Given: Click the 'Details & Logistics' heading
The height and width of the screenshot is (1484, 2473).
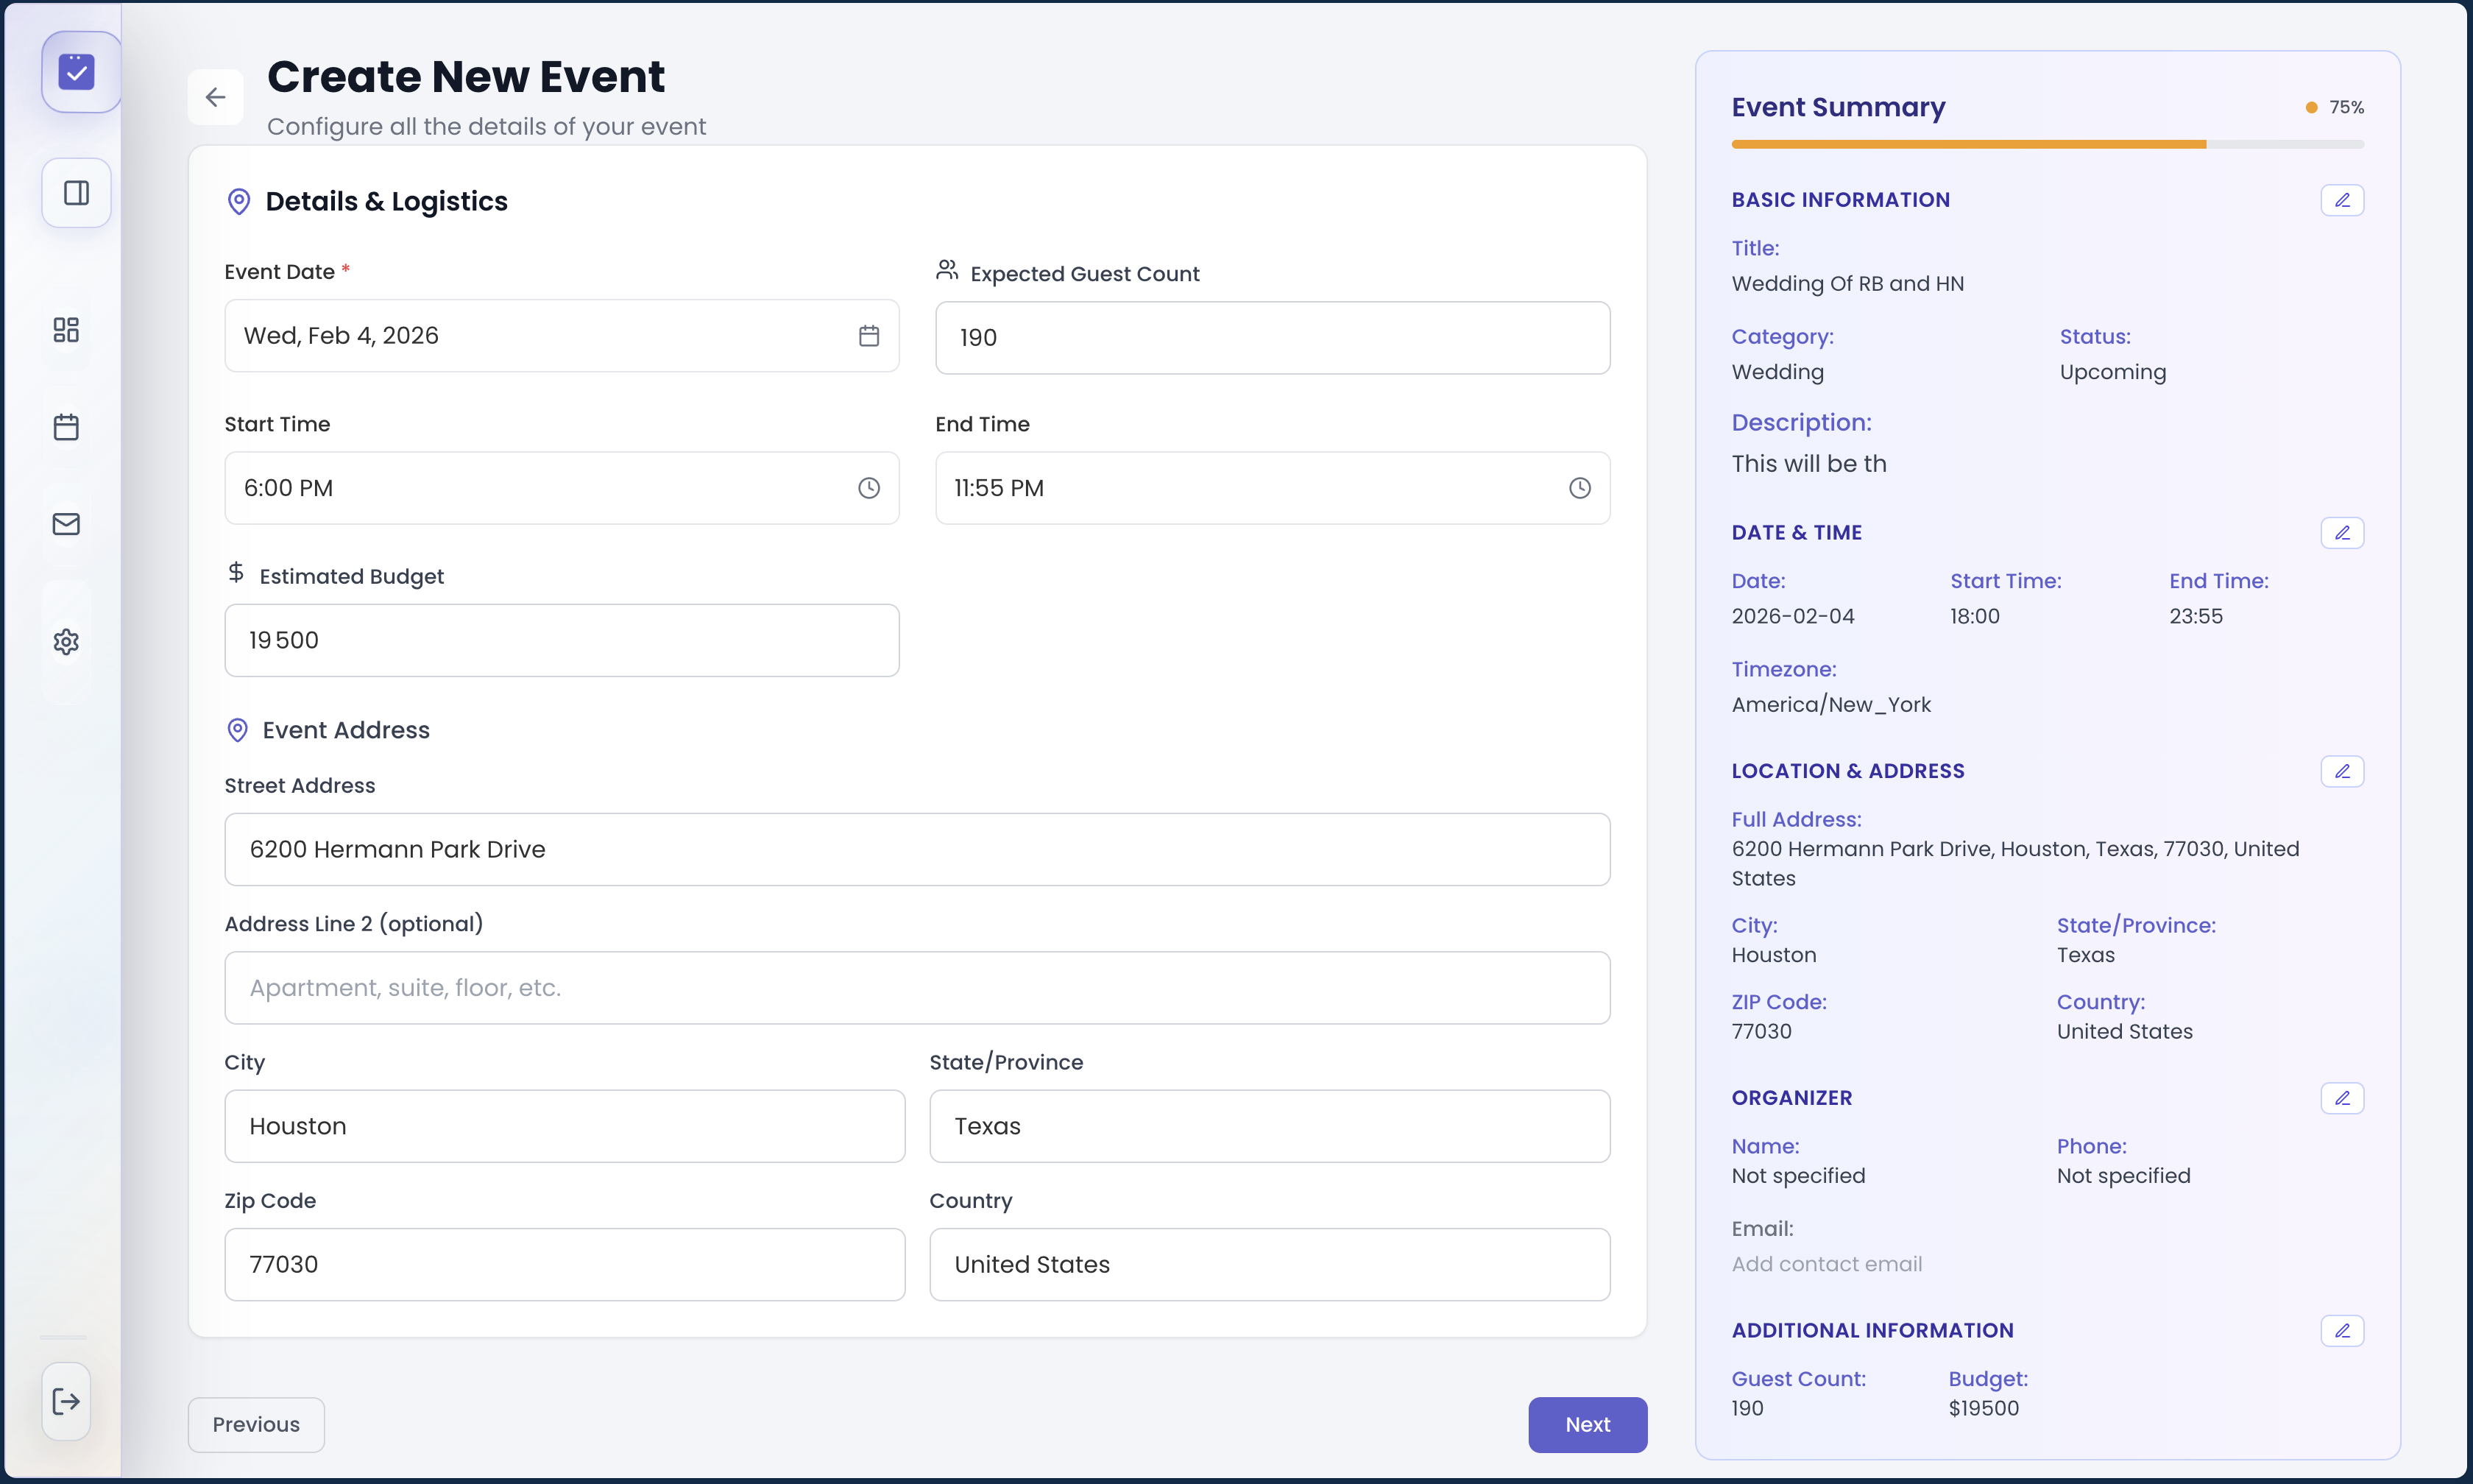Looking at the screenshot, I should (x=386, y=202).
